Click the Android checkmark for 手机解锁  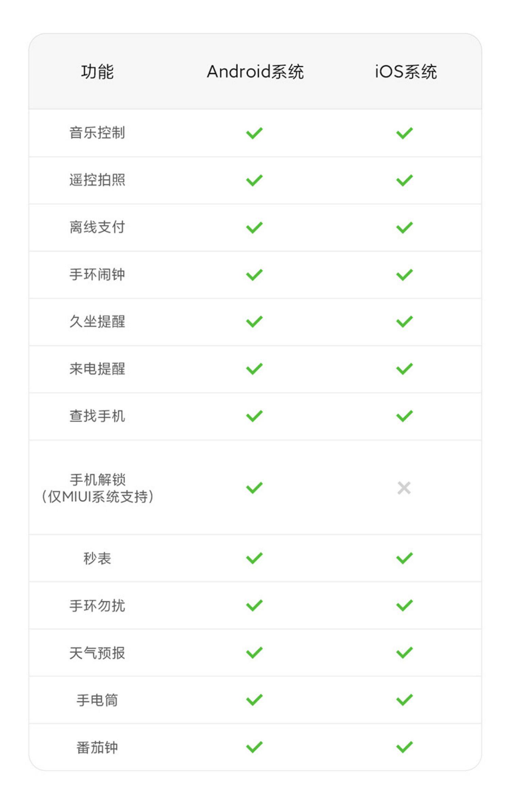(x=254, y=488)
